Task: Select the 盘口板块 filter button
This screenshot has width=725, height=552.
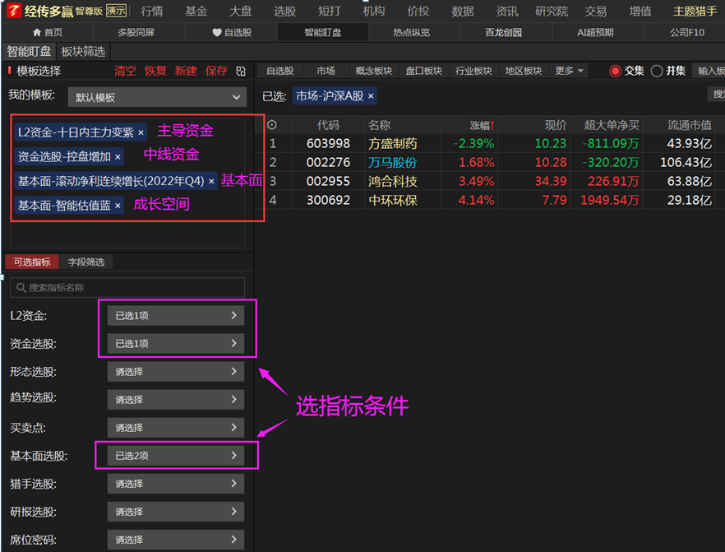Action: (x=423, y=71)
